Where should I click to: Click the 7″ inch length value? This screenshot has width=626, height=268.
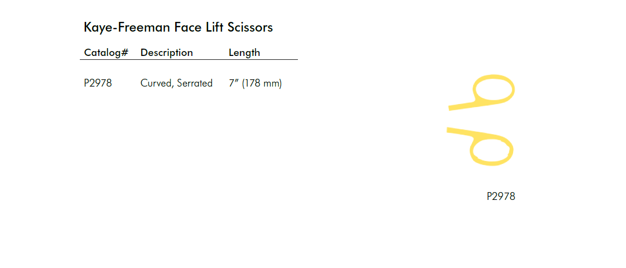tap(233, 83)
